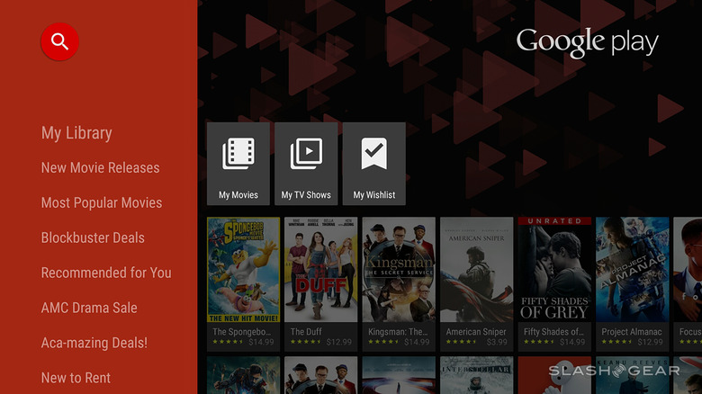The width and height of the screenshot is (702, 394).
Task: Click the Interstellar poster in second row
Action: pos(477,375)
